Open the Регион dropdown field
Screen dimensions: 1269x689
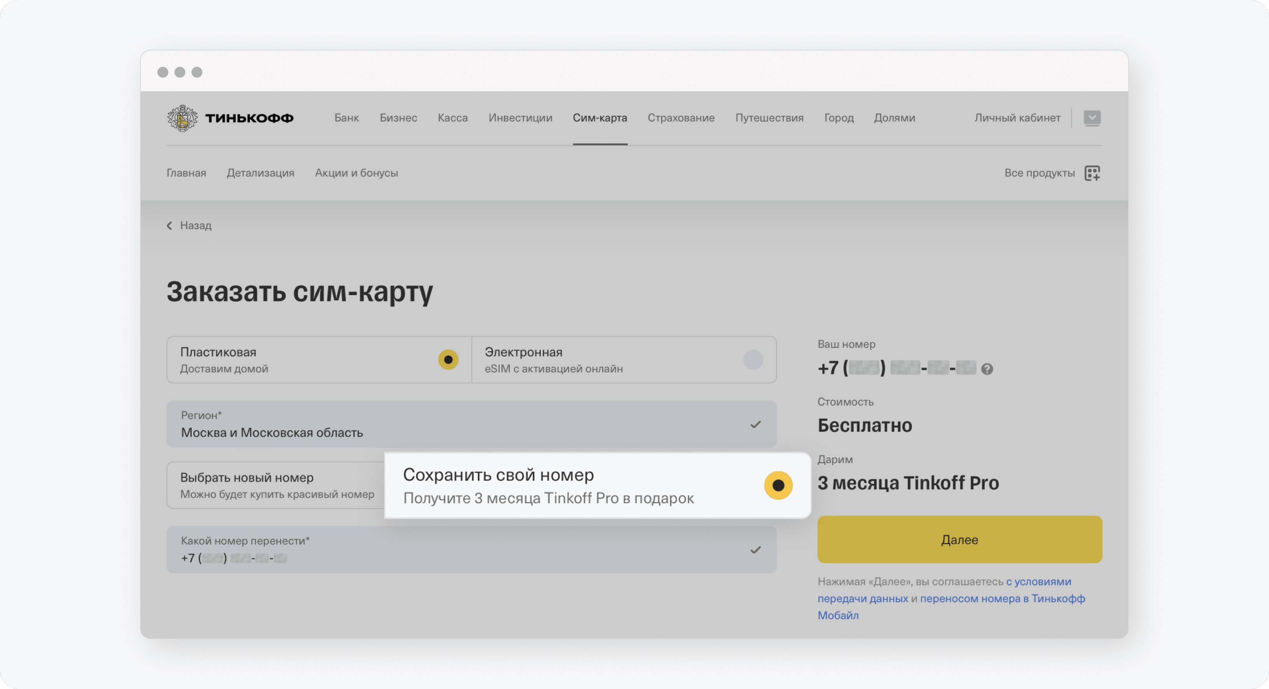(472, 424)
